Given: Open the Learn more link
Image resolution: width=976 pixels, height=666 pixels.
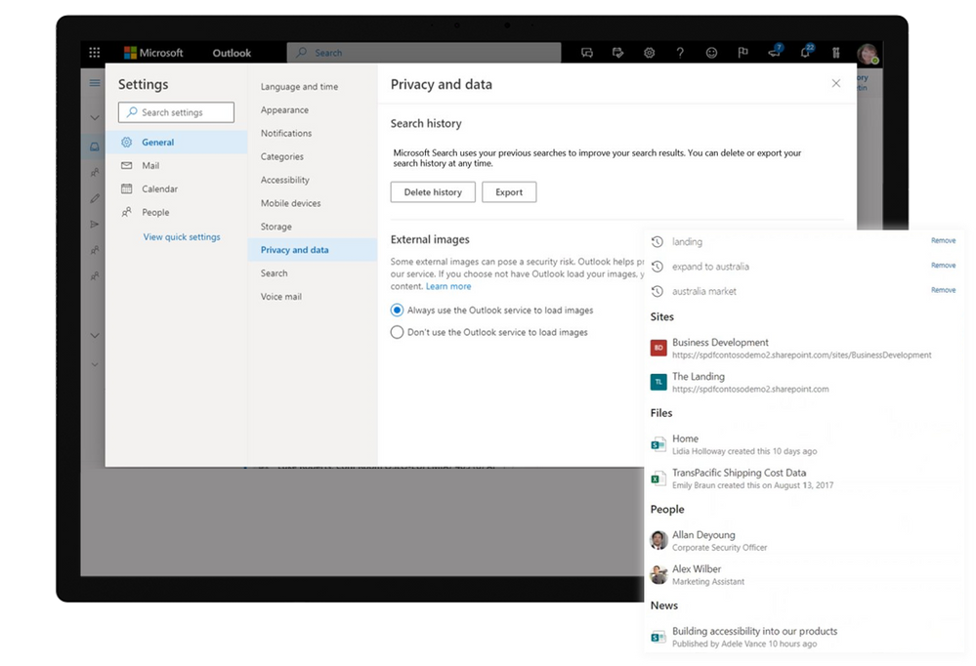Looking at the screenshot, I should (x=448, y=286).
